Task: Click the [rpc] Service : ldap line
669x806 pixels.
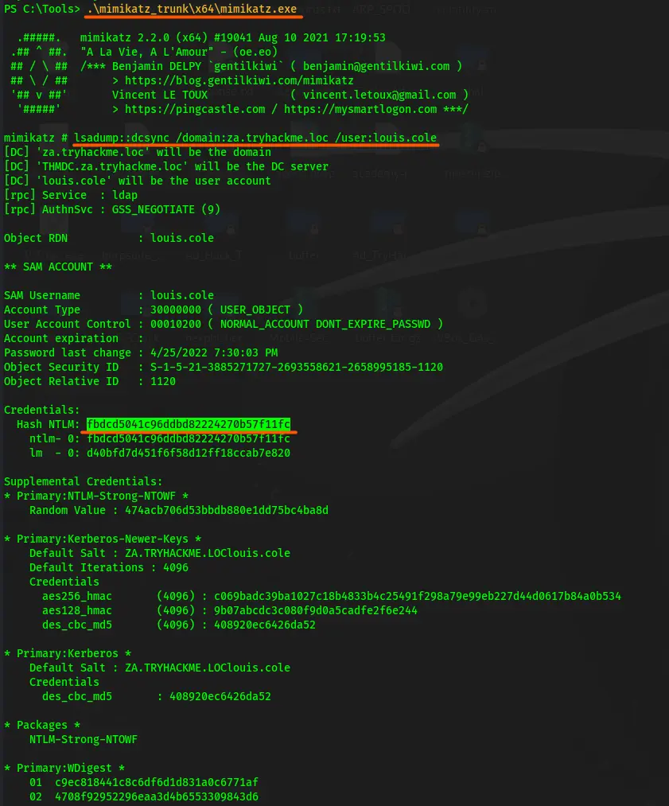Action: coord(71,195)
